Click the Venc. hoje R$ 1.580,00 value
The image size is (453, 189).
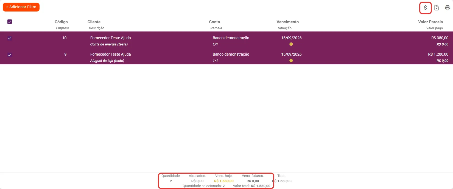coord(224,181)
